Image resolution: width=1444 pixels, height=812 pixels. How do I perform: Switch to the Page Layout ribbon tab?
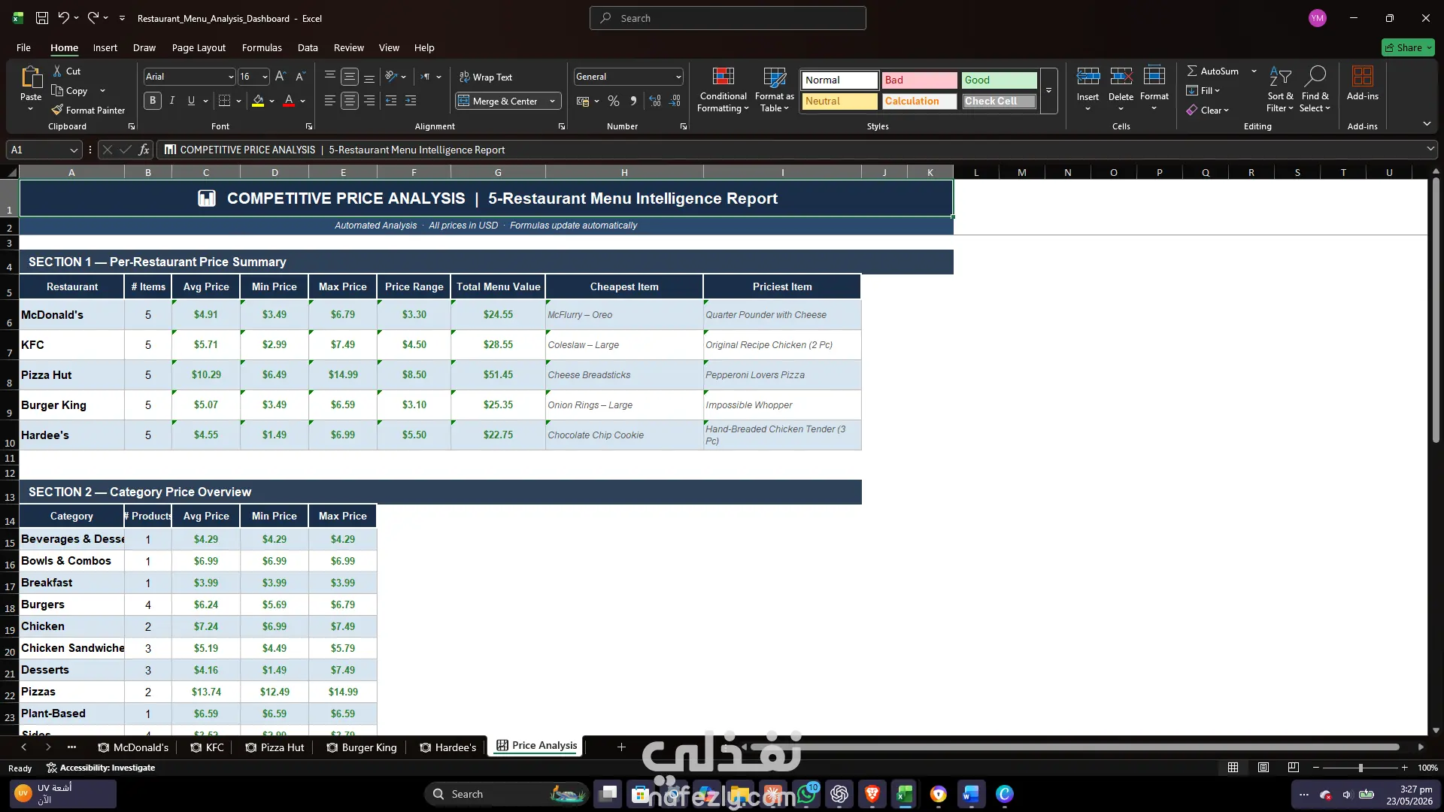(199, 47)
